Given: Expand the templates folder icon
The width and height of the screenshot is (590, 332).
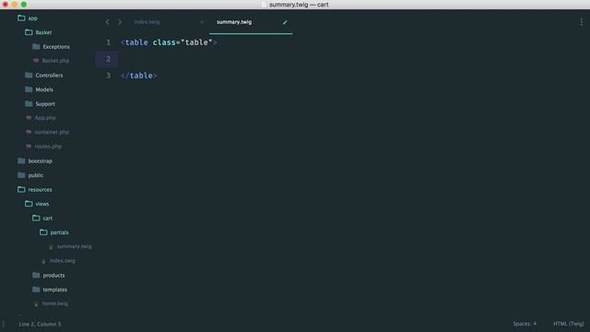Looking at the screenshot, I should [36, 290].
